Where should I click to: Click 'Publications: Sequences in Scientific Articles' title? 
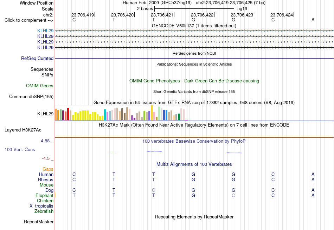click(x=194, y=65)
